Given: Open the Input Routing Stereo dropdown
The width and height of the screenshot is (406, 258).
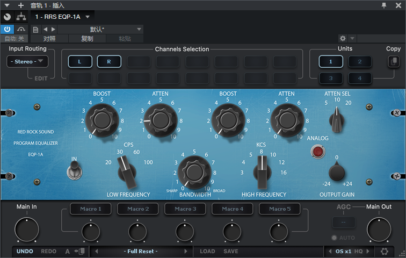Looking at the screenshot, I should pyautogui.click(x=28, y=62).
